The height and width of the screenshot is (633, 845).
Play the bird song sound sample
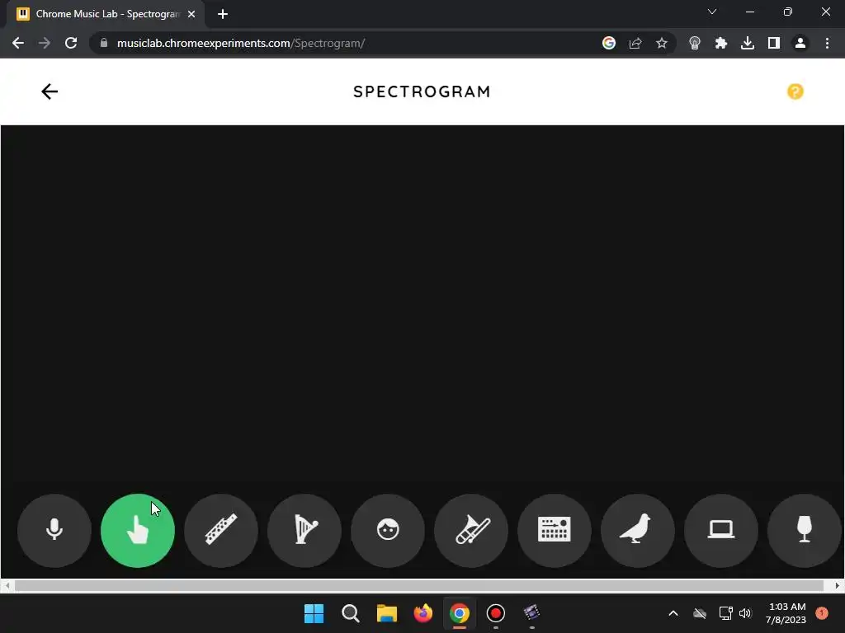tap(638, 530)
